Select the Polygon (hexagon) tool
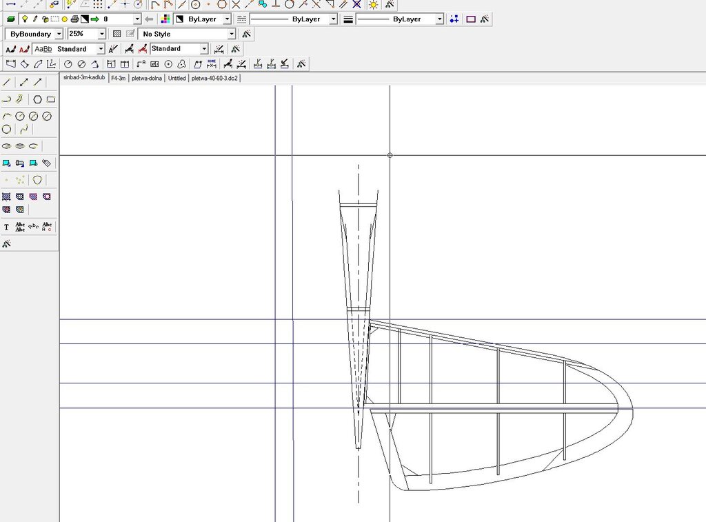The width and height of the screenshot is (706, 522). 38,99
